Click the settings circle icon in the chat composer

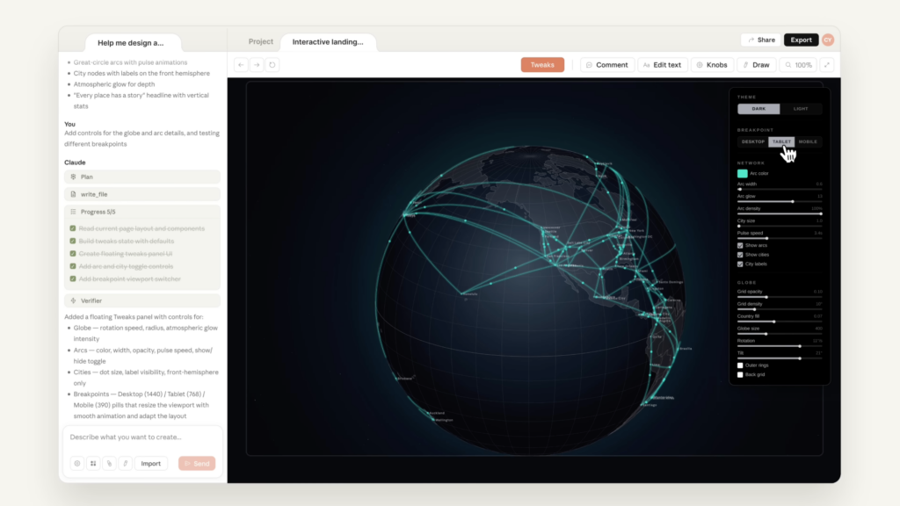(77, 464)
